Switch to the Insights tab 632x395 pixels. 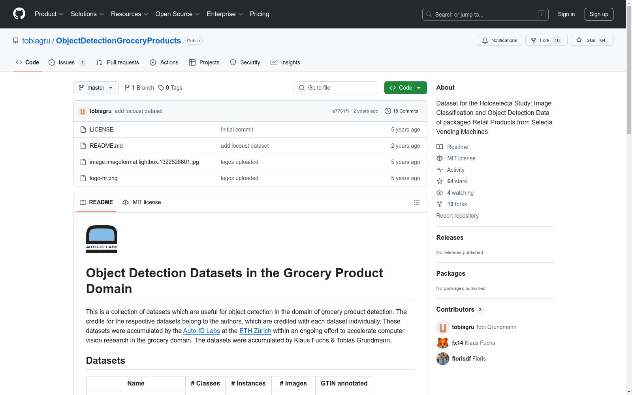pyautogui.click(x=286, y=62)
